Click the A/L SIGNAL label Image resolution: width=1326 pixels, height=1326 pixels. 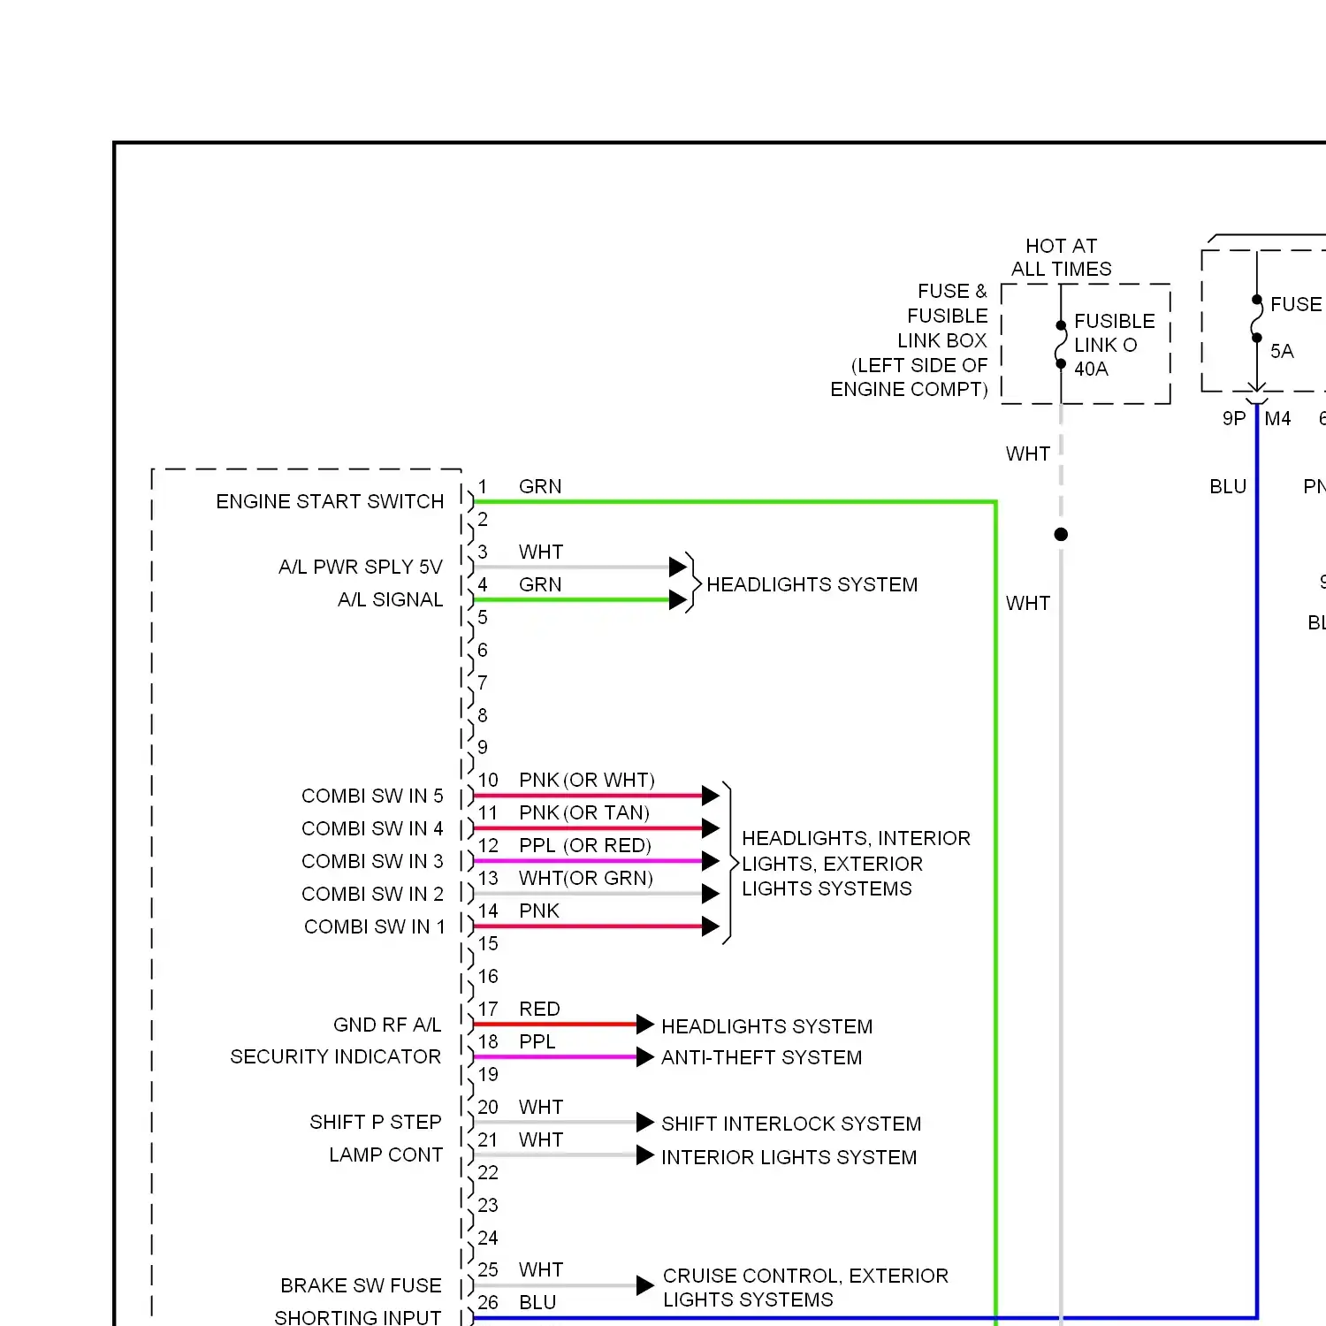390,600
